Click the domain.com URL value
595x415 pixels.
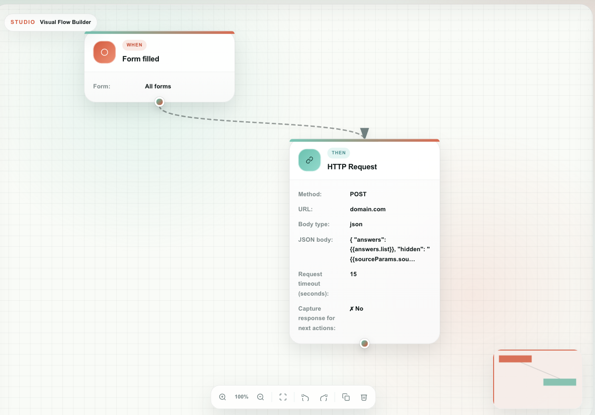[x=368, y=209]
